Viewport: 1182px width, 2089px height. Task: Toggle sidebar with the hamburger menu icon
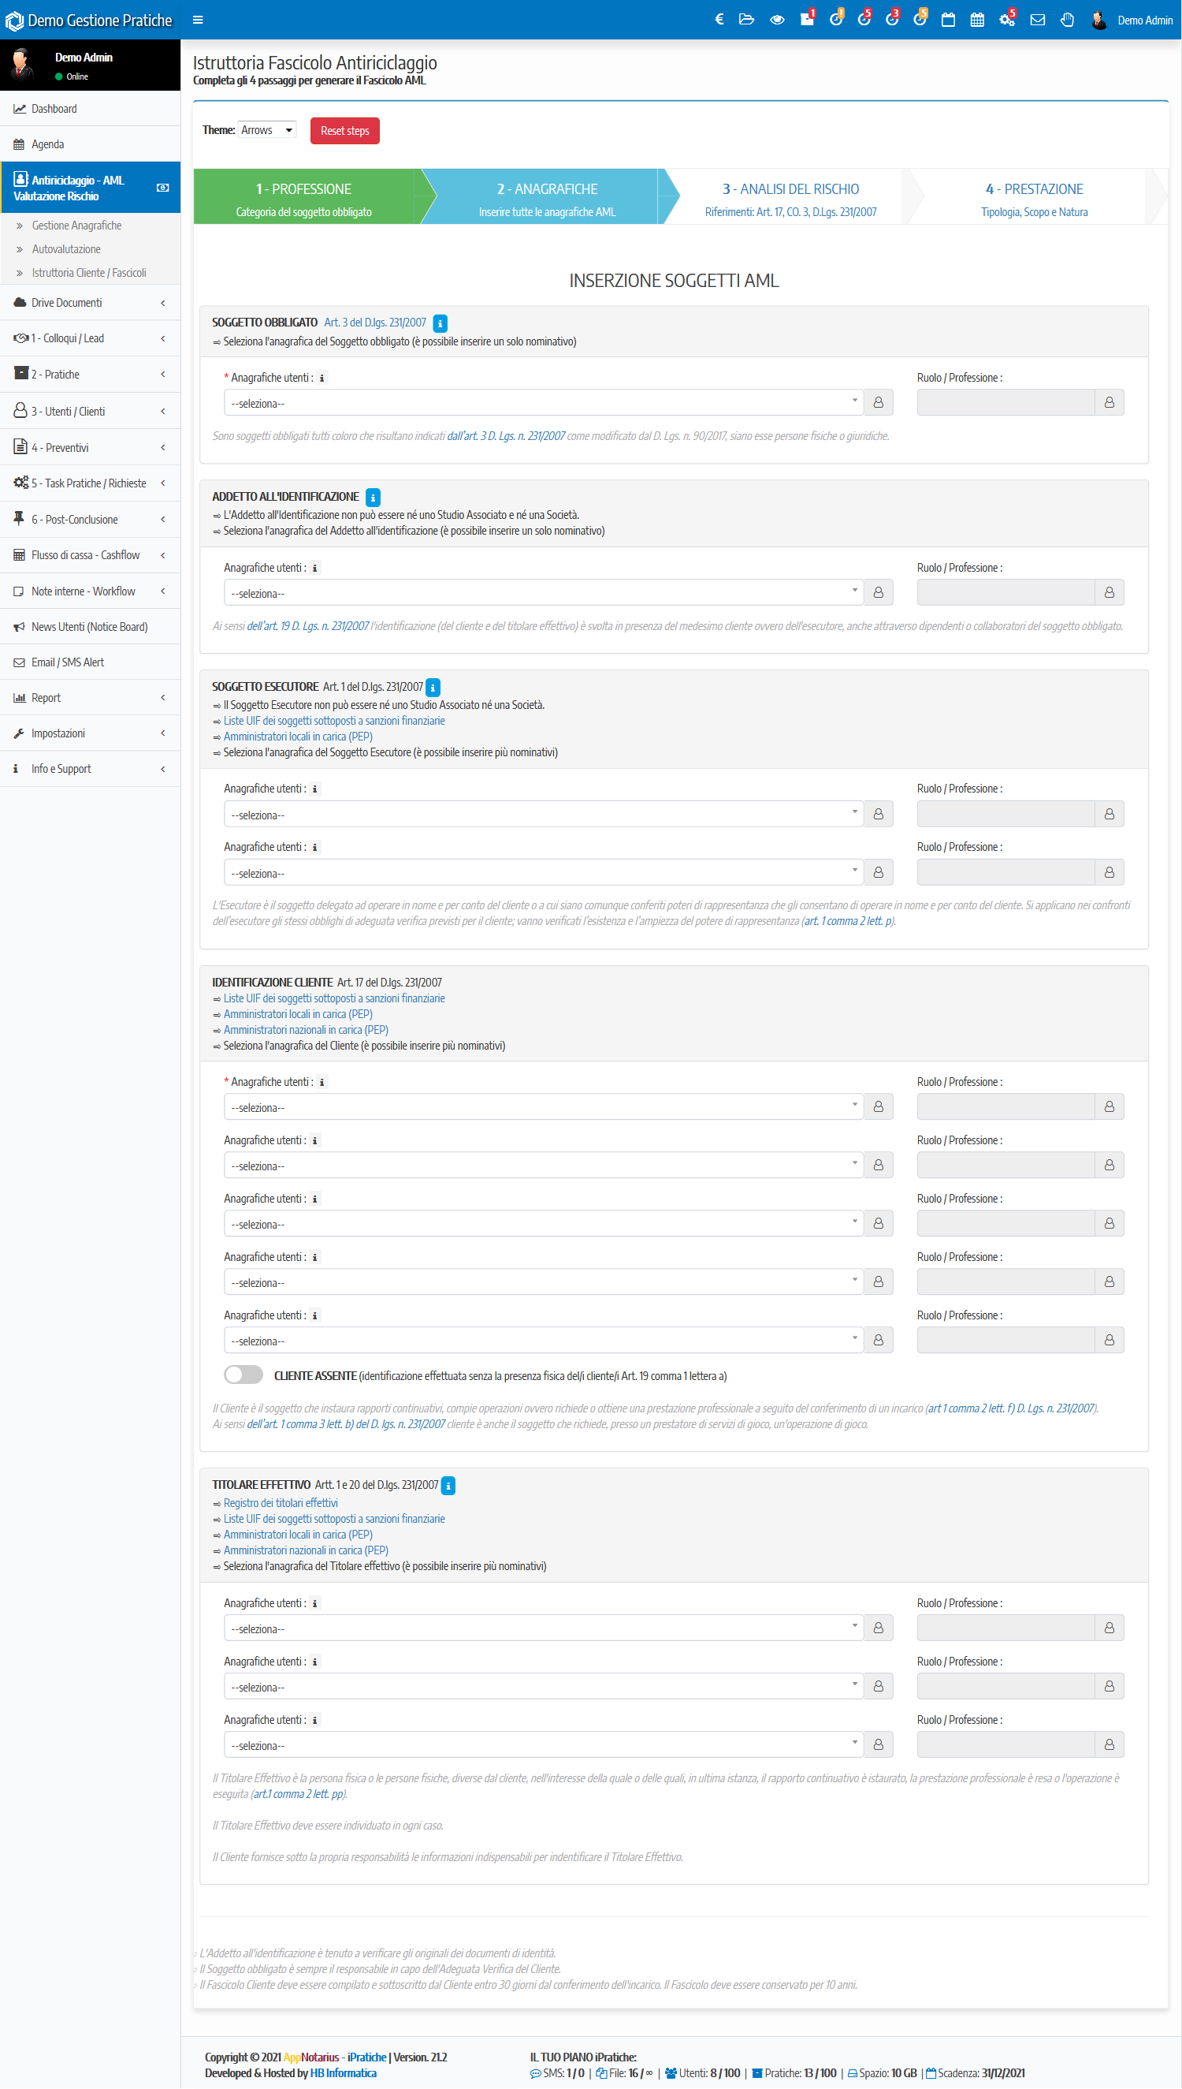[197, 20]
